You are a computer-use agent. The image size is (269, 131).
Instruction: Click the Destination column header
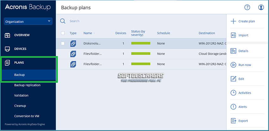coord(207,33)
